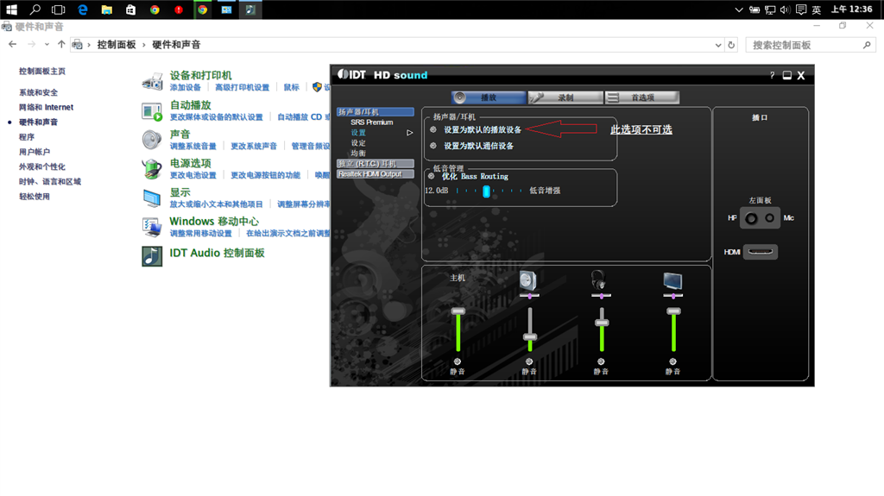This screenshot has width=884, height=496.
Task: Expand the chevron after 控制面板 breadcrumb
Action: point(144,45)
